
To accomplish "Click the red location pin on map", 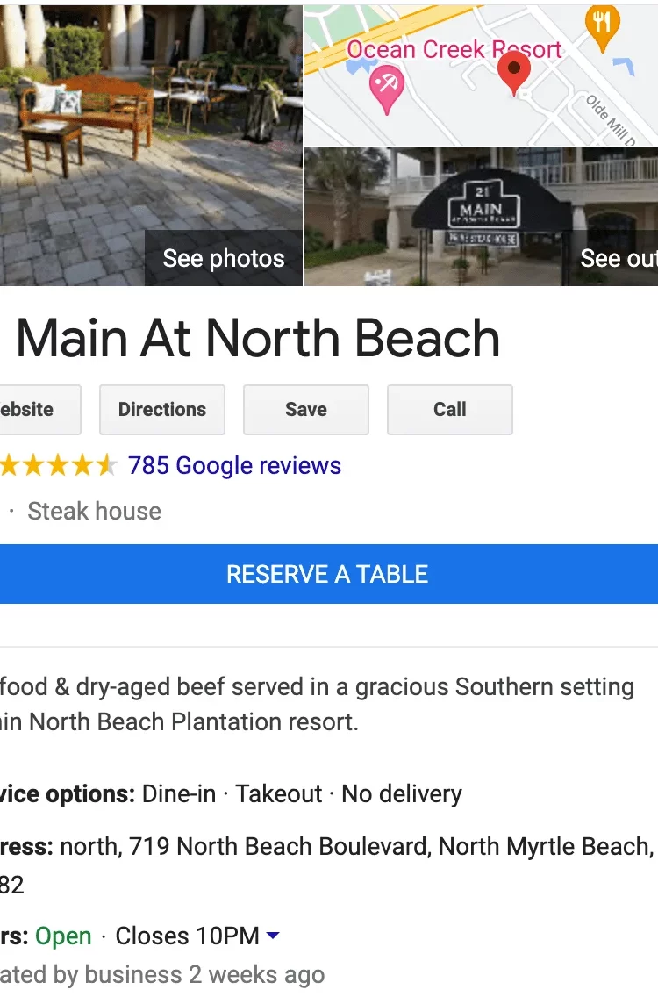I will 513,70.
